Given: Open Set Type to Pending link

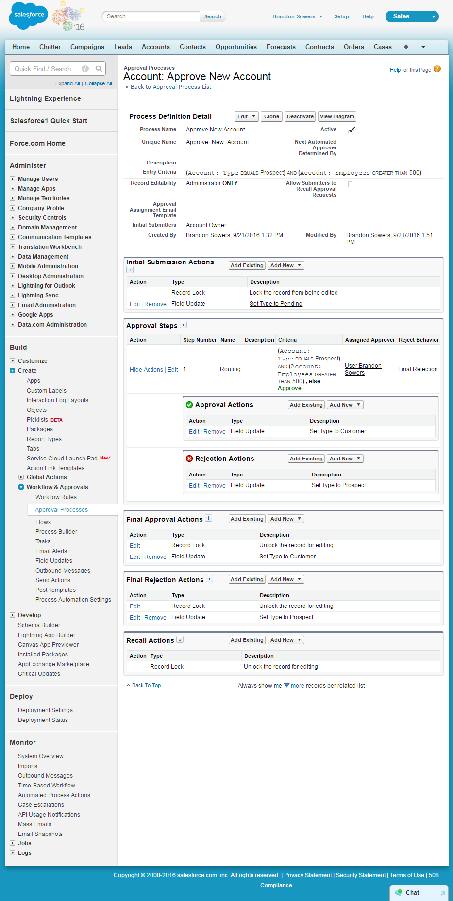Looking at the screenshot, I should 276,304.
